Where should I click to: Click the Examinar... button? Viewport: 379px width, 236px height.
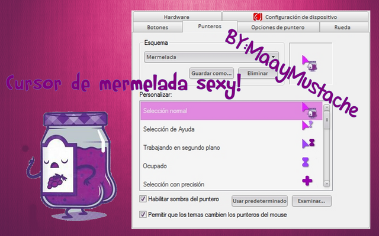[x=311, y=201]
